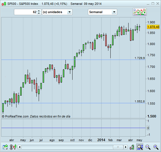Decrease the units count with down arrow
Screen dimensions: 161x152
(39, 13)
